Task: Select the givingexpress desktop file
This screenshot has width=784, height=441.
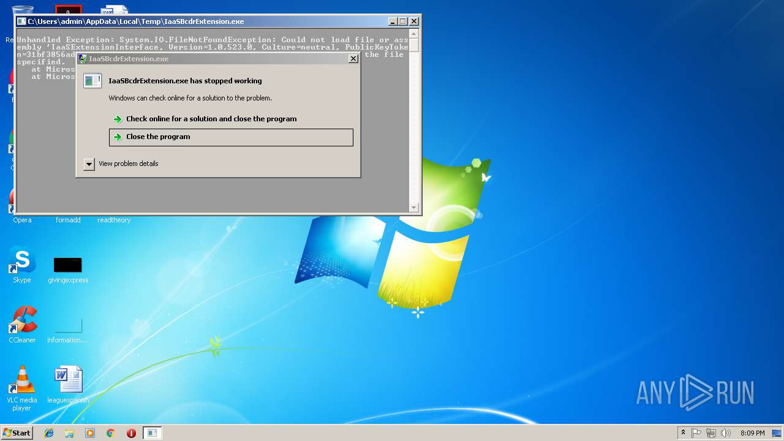Action: tap(68, 269)
